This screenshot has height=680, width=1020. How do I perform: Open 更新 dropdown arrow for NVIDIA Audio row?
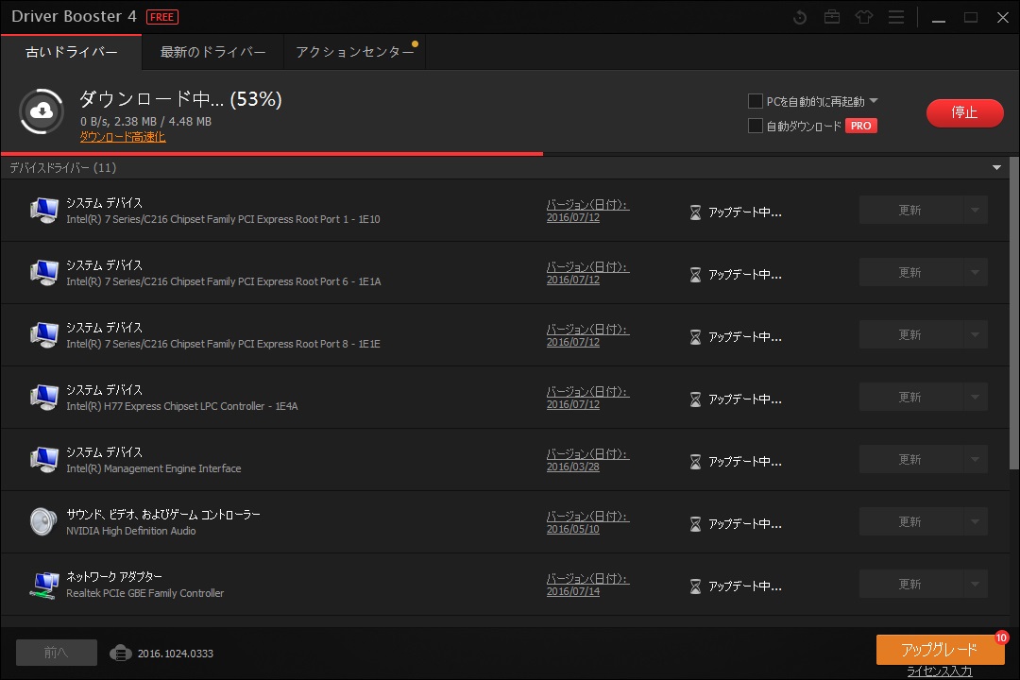pyautogui.click(x=975, y=522)
